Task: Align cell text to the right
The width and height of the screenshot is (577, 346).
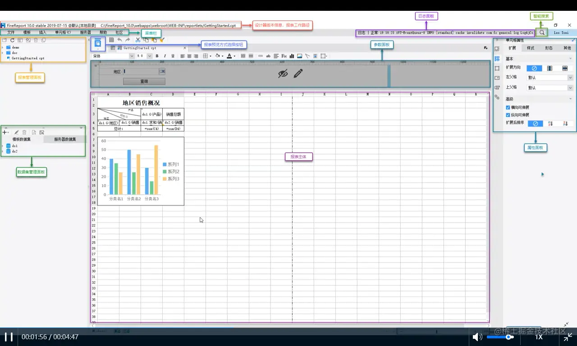Action: tap(196, 56)
